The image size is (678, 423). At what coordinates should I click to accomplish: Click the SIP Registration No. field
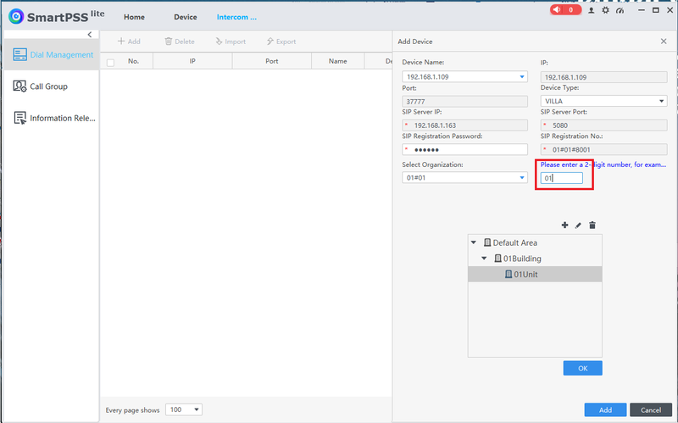[603, 150]
